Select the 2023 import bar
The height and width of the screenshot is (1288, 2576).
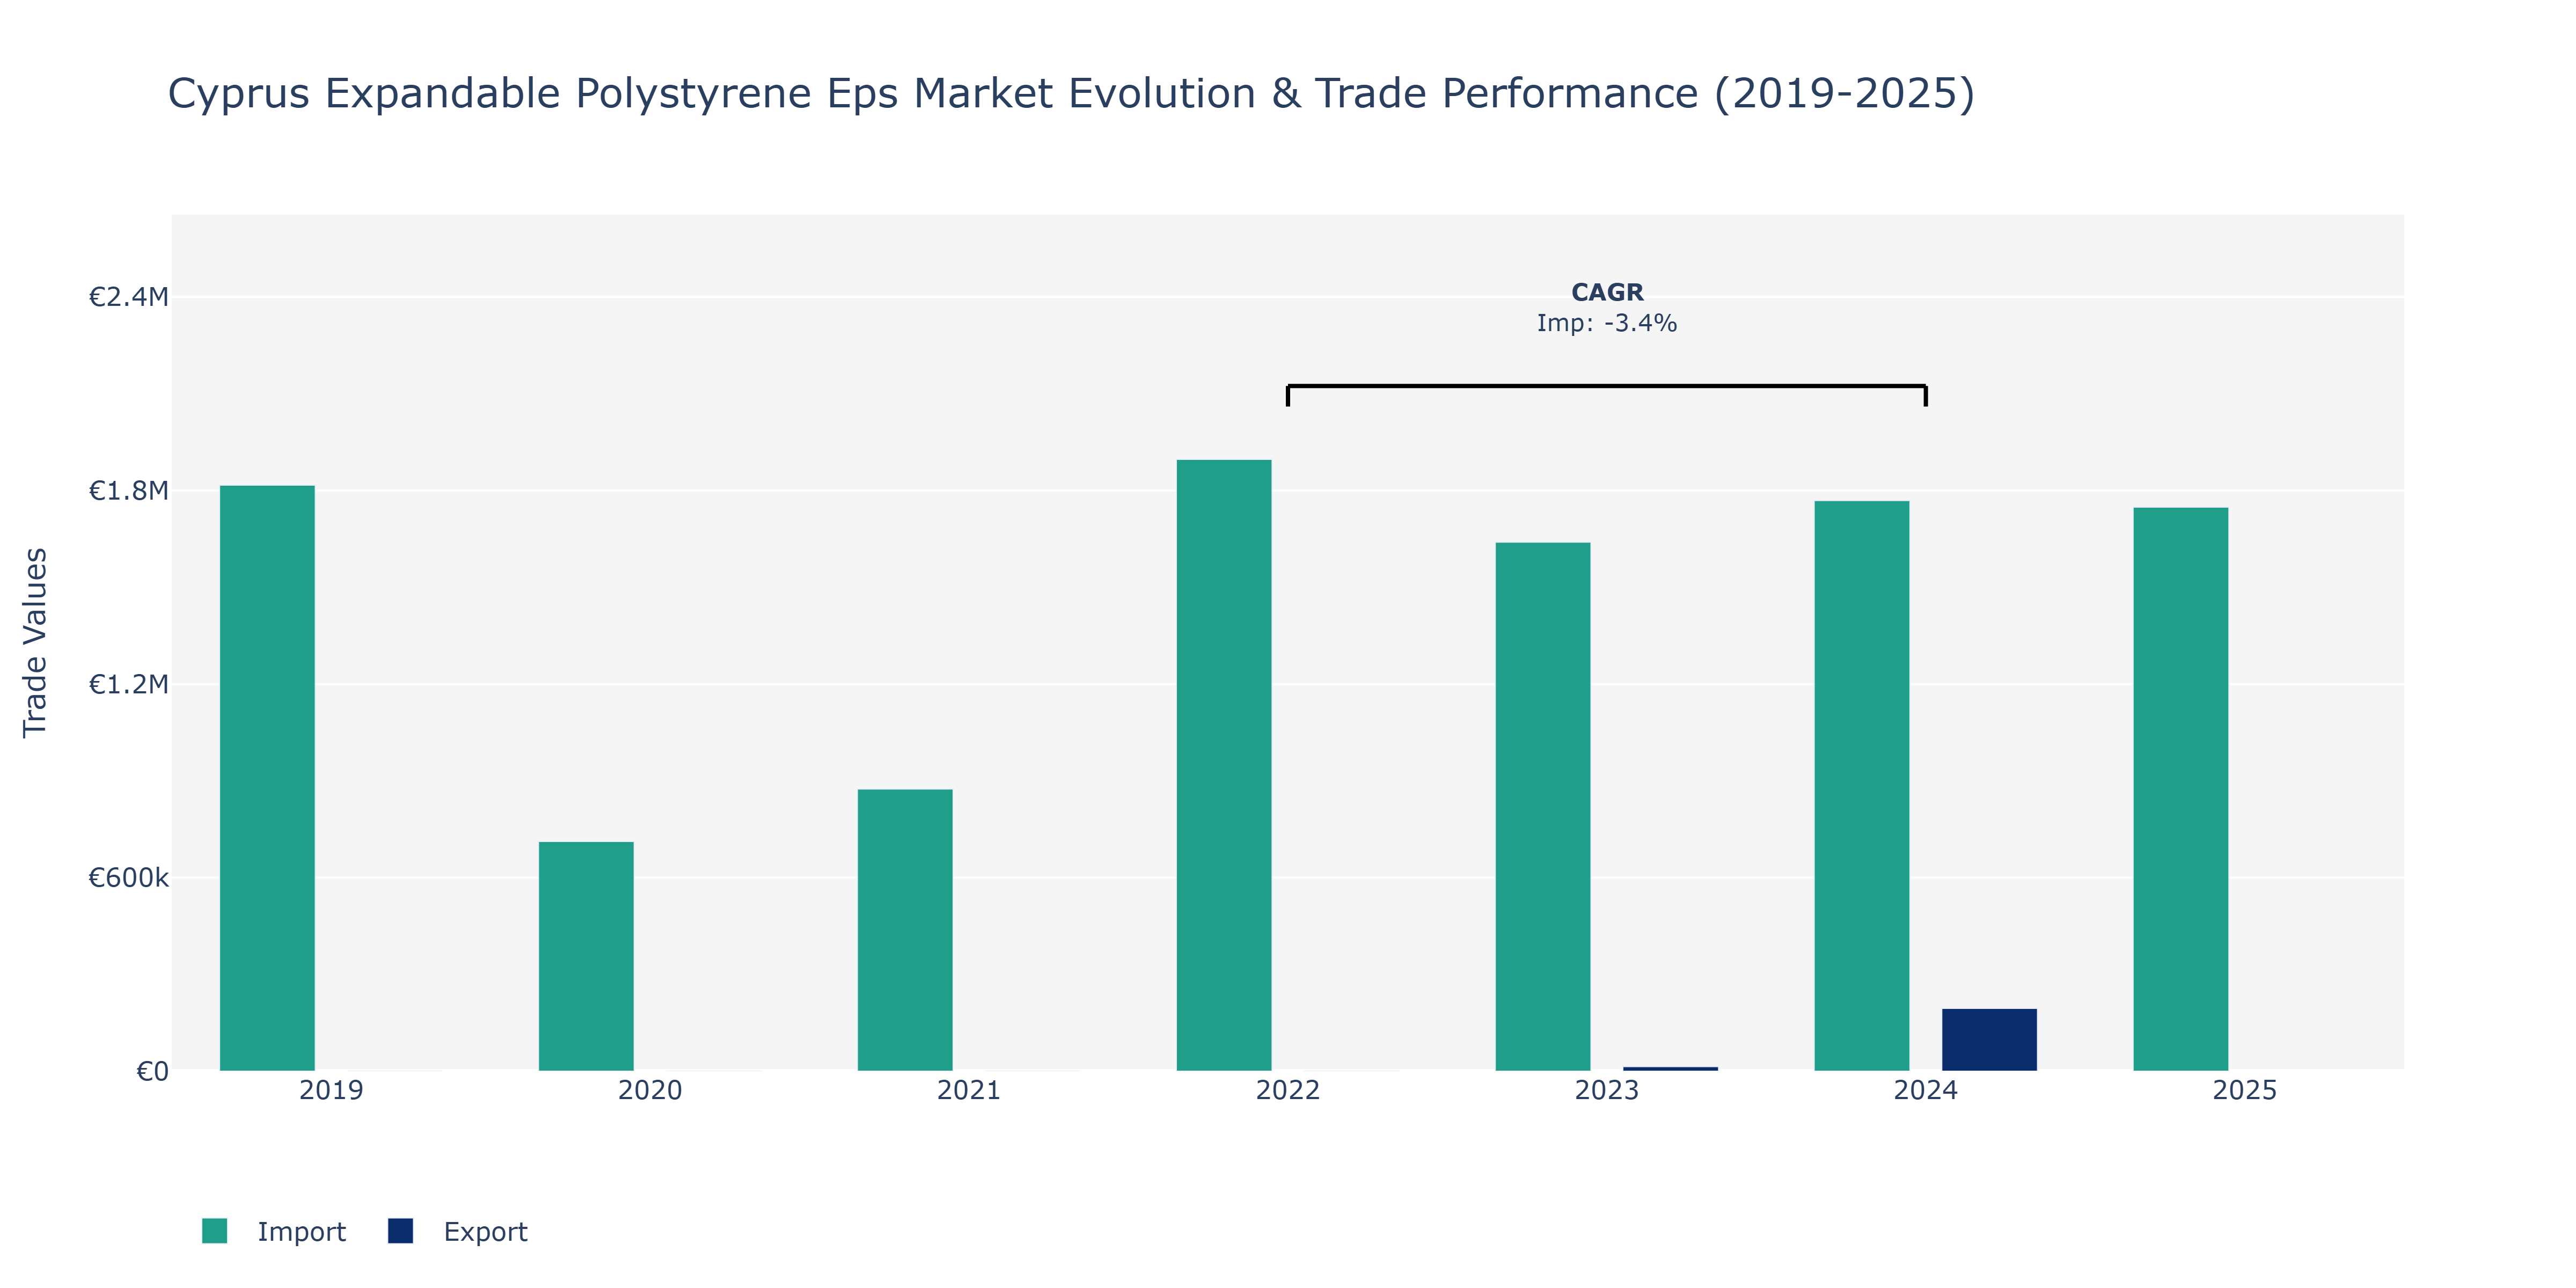coord(1543,807)
